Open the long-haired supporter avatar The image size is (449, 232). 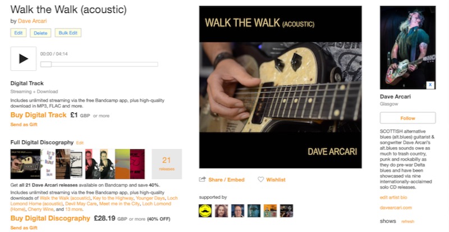(x=221, y=211)
